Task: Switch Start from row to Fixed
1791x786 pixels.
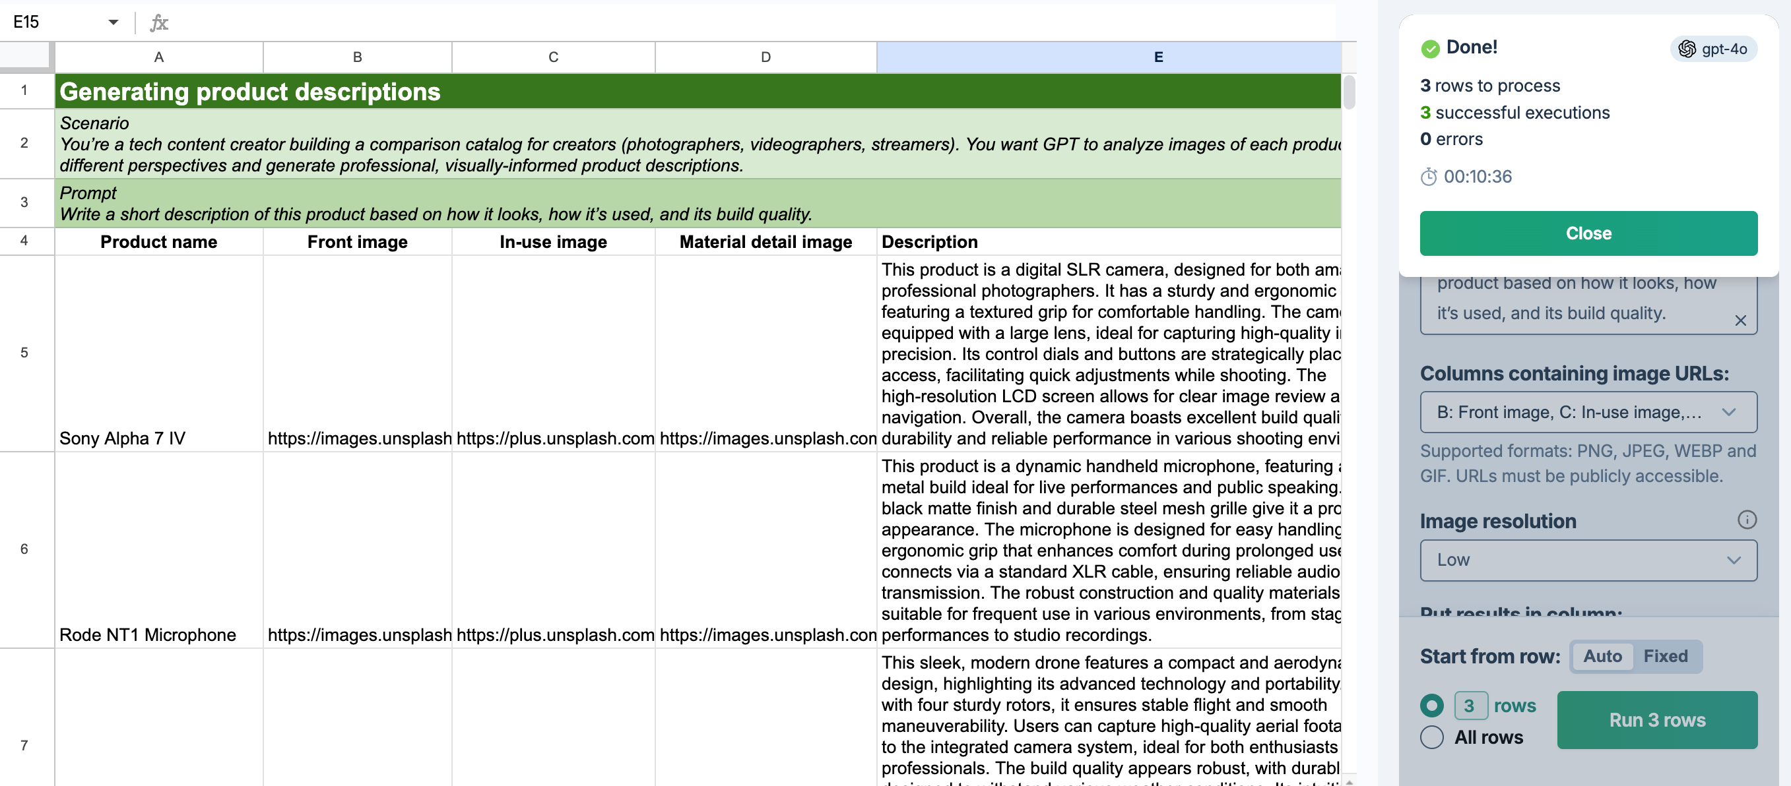Action: point(1664,656)
